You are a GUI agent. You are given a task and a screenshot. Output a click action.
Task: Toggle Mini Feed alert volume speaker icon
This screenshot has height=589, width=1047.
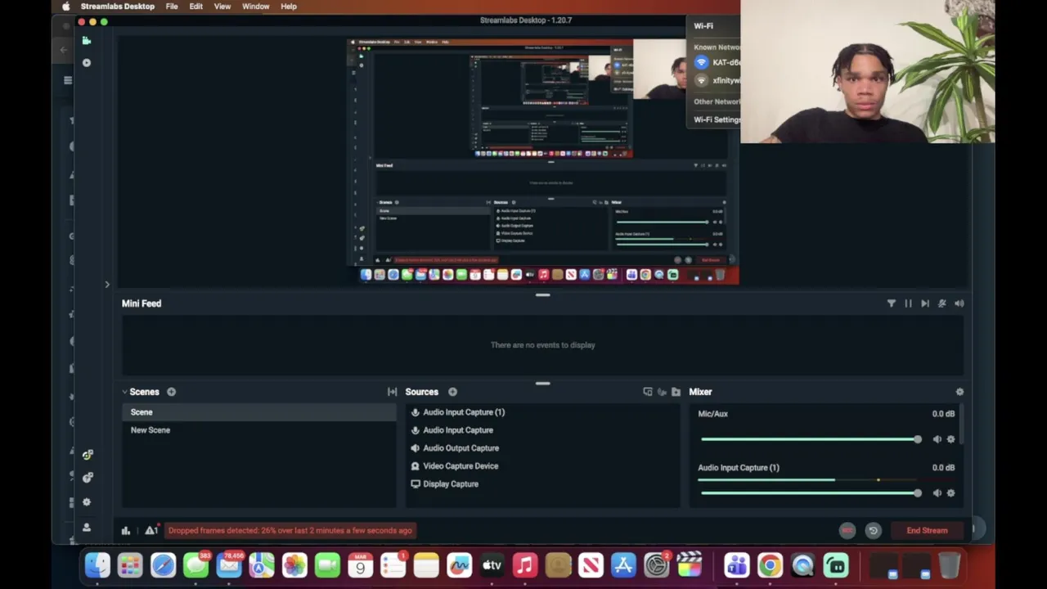[959, 303]
